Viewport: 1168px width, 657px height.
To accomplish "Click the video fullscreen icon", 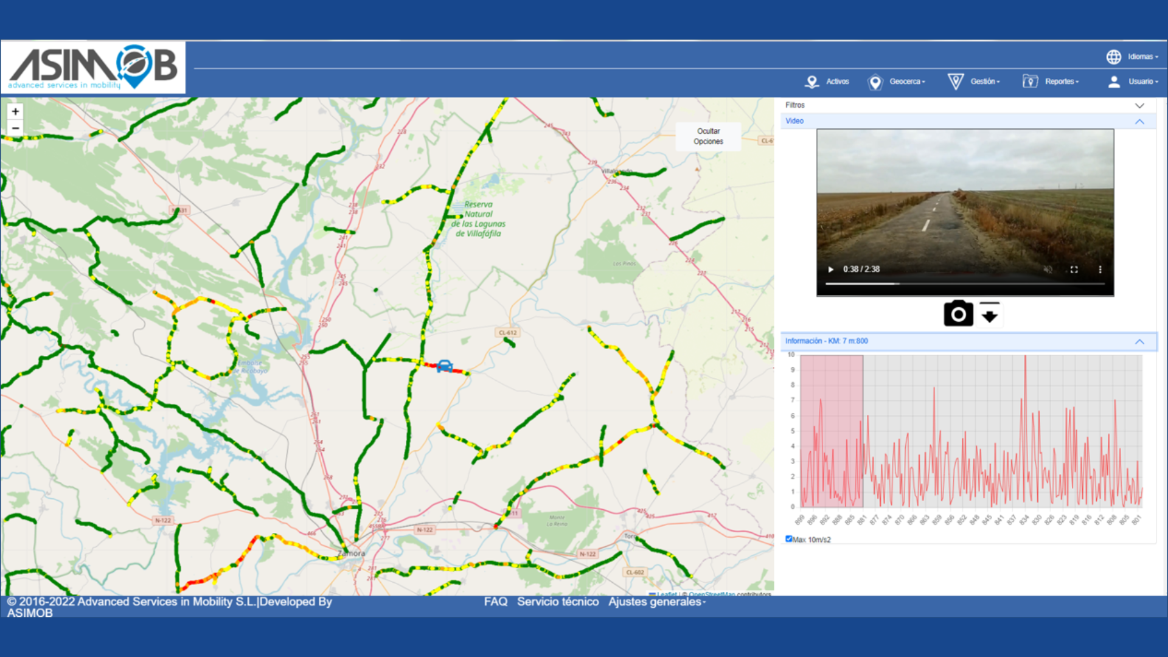I will 1074,269.
